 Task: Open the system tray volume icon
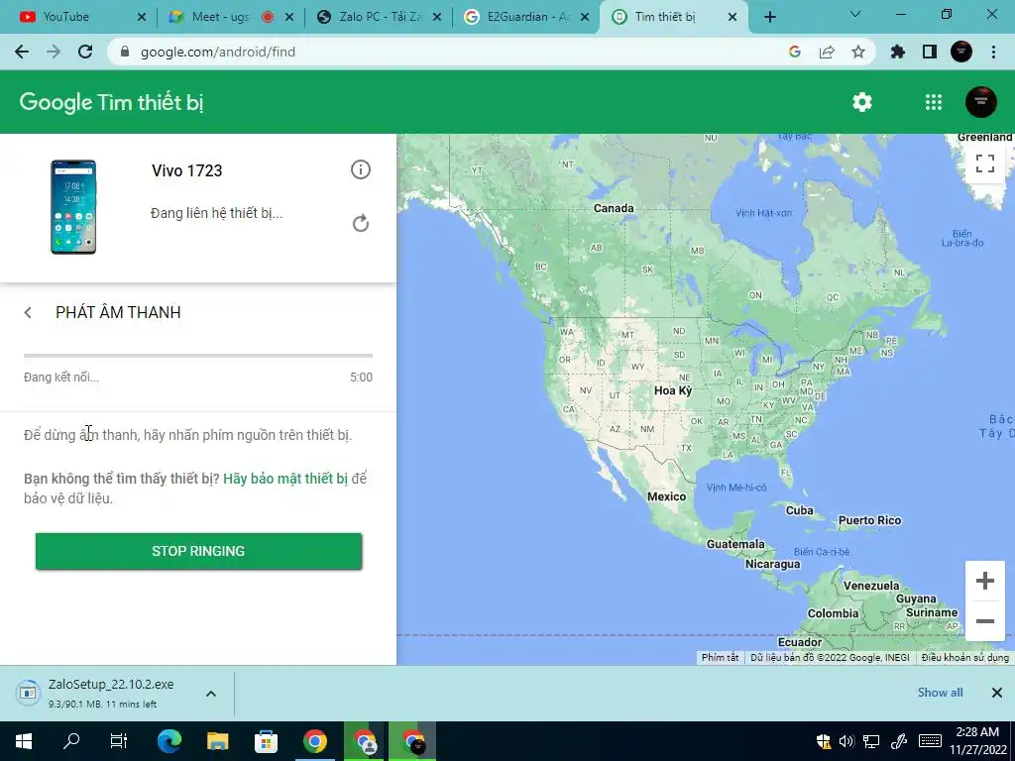point(846,741)
